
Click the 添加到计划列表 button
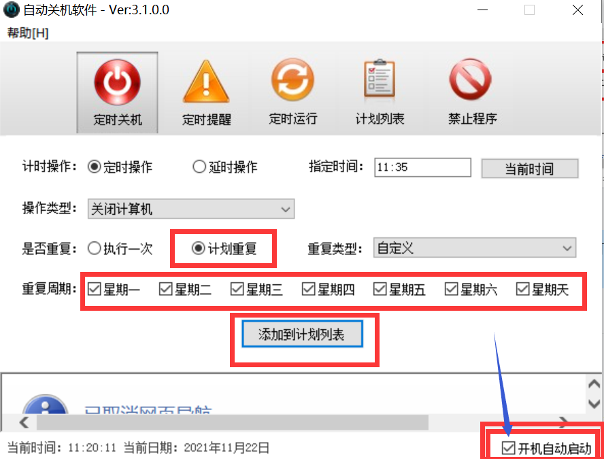coord(302,335)
